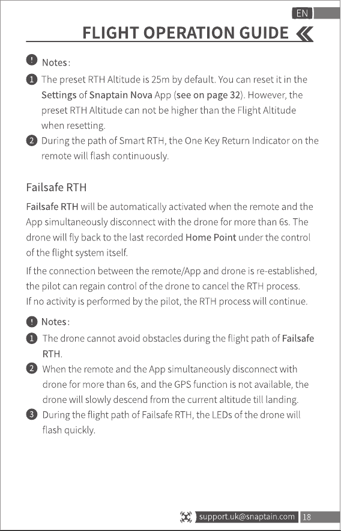Screen dimensions: 341x531
Task: Click the number 2 bullet about Smart RTH
Action: tap(31, 141)
